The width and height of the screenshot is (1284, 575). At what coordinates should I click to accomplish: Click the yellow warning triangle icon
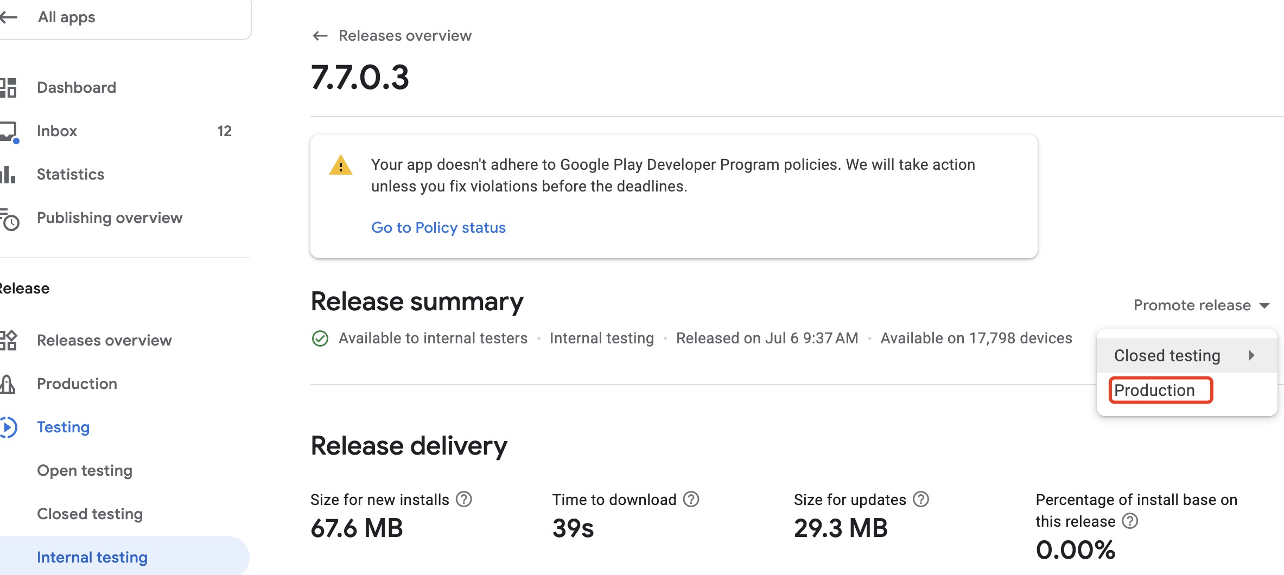click(341, 165)
